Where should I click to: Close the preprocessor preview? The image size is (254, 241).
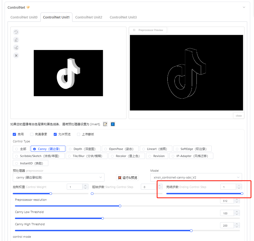[239, 116]
